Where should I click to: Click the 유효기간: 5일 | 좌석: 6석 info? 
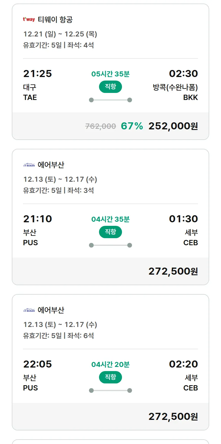[x=58, y=335]
